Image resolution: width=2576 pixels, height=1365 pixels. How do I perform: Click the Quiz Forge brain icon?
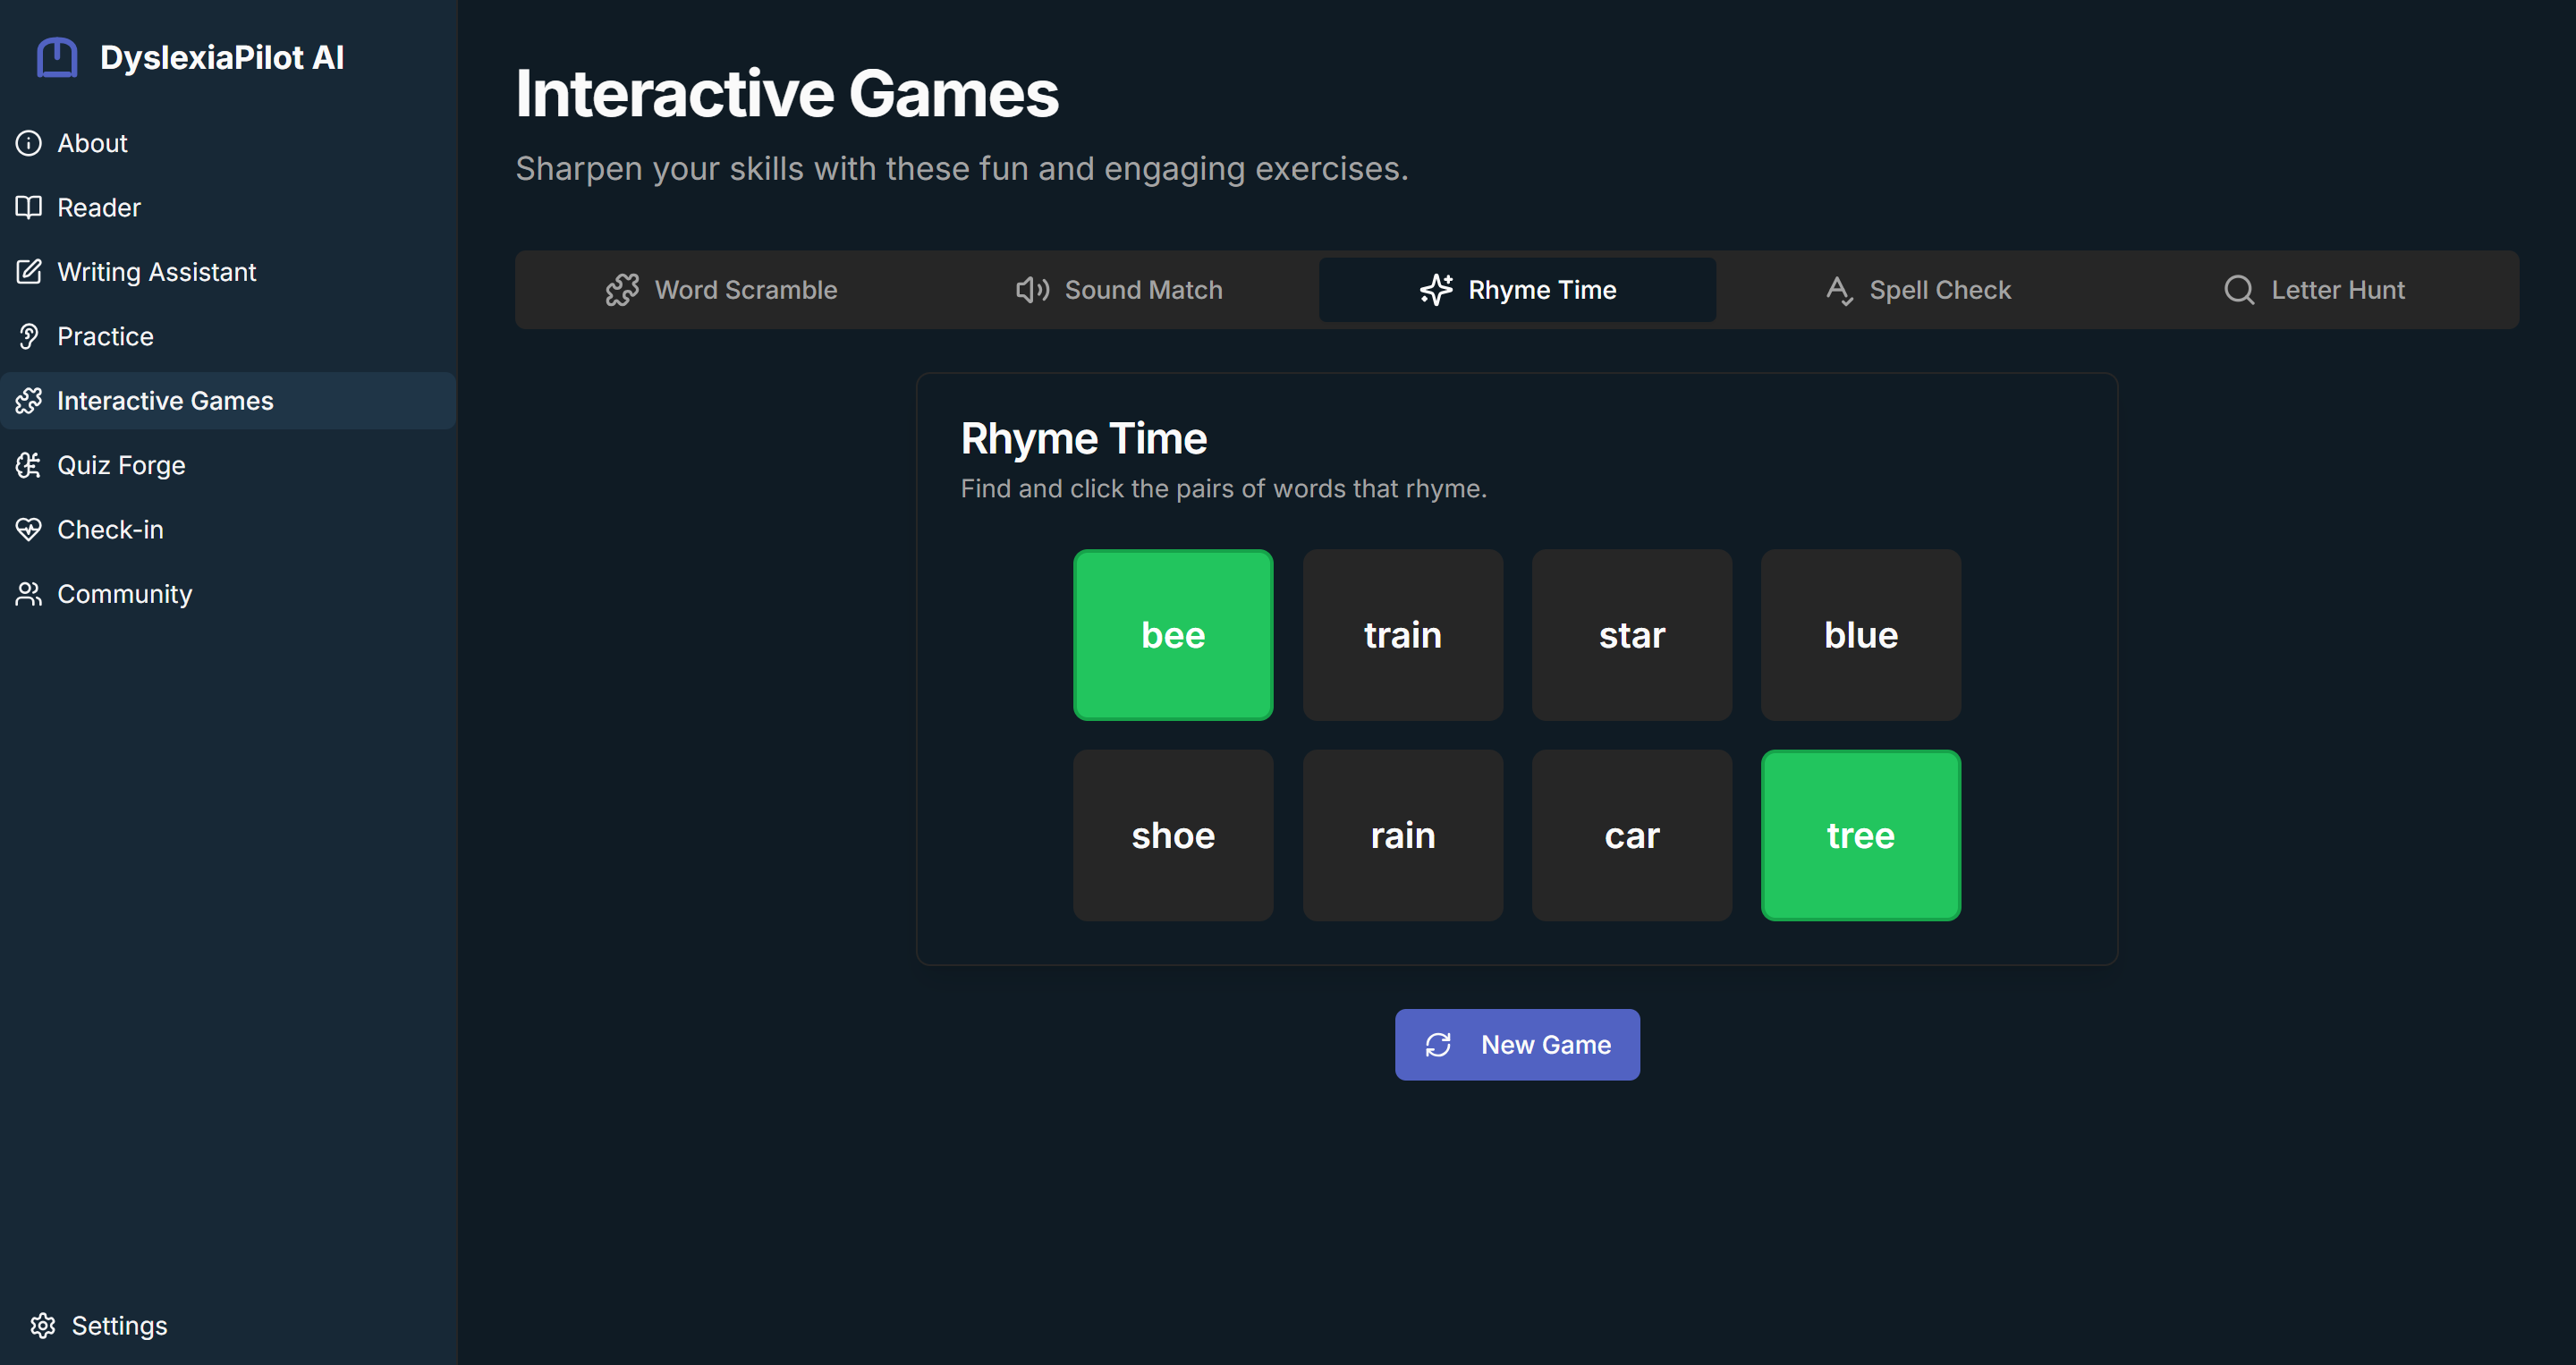[29, 465]
